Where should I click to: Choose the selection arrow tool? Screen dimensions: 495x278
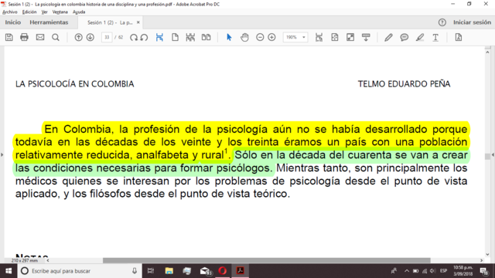[229, 37]
